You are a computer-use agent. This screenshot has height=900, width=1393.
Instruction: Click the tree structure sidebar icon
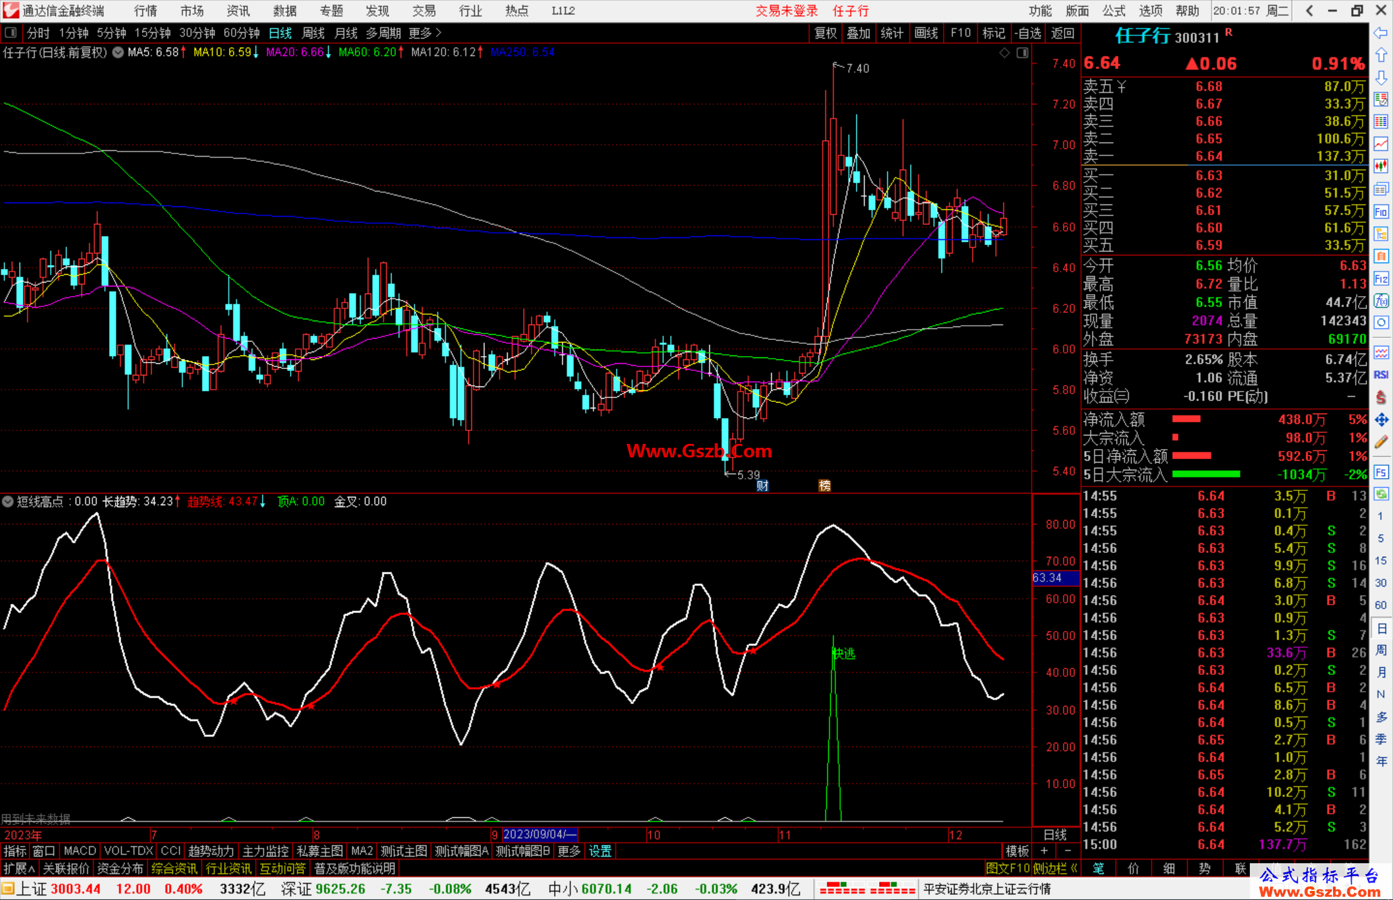(1381, 234)
